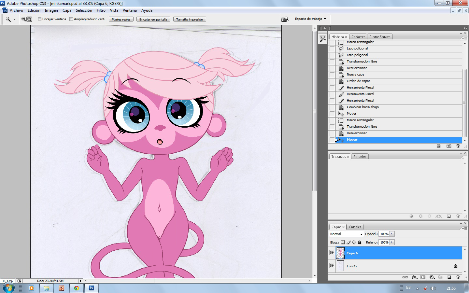
Task: Open the Filtro menu
Action: [101, 10]
